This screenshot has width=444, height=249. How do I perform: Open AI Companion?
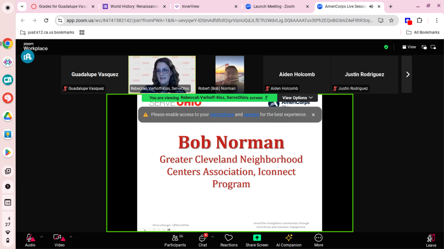289,241
